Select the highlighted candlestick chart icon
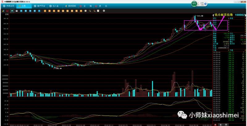The height and width of the screenshot is (126, 247). tap(12, 11)
